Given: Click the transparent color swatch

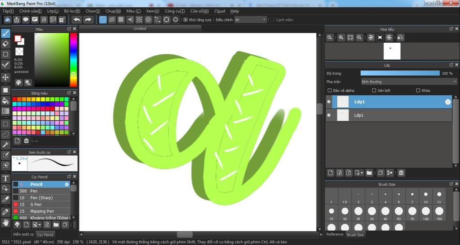Looking at the screenshot, I should (x=19, y=52).
